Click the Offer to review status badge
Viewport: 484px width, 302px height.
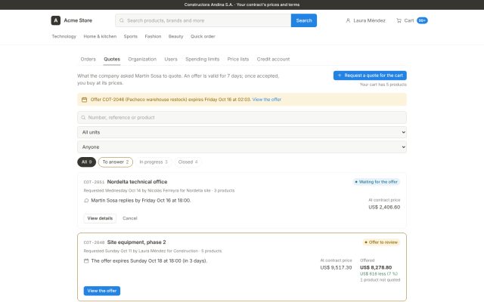coord(381,242)
